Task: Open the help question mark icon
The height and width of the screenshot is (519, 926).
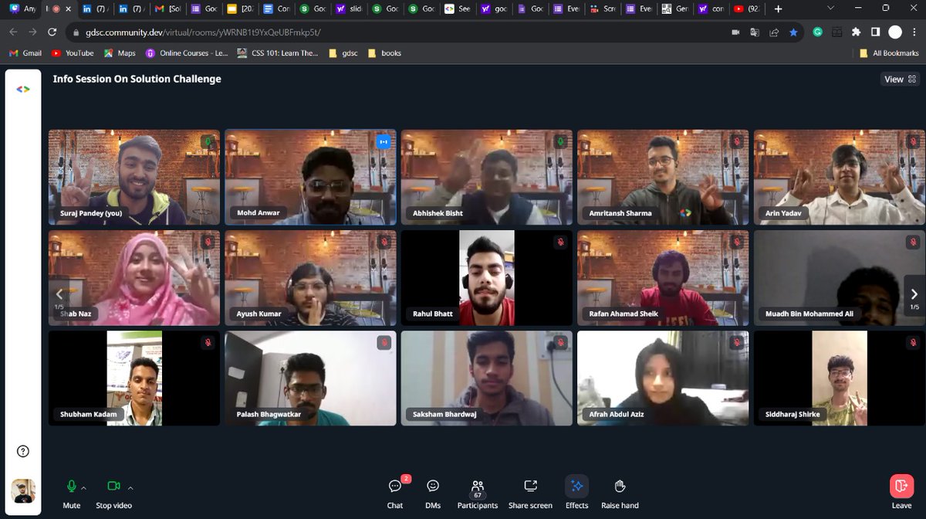Action: tap(23, 451)
